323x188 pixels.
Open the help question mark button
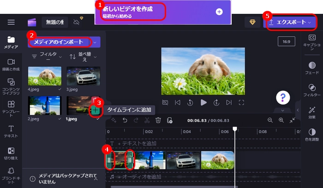[x=283, y=97]
